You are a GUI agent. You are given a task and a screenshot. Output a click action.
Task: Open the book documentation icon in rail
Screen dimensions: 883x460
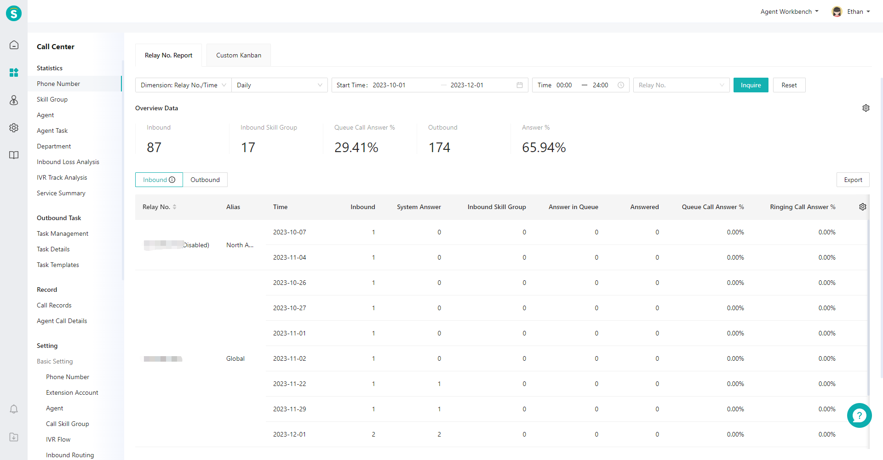[x=14, y=155]
